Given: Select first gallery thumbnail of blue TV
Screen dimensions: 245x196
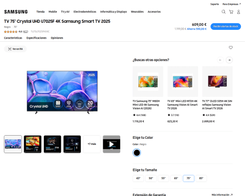Looking at the screenshot, I should tap(13, 144).
